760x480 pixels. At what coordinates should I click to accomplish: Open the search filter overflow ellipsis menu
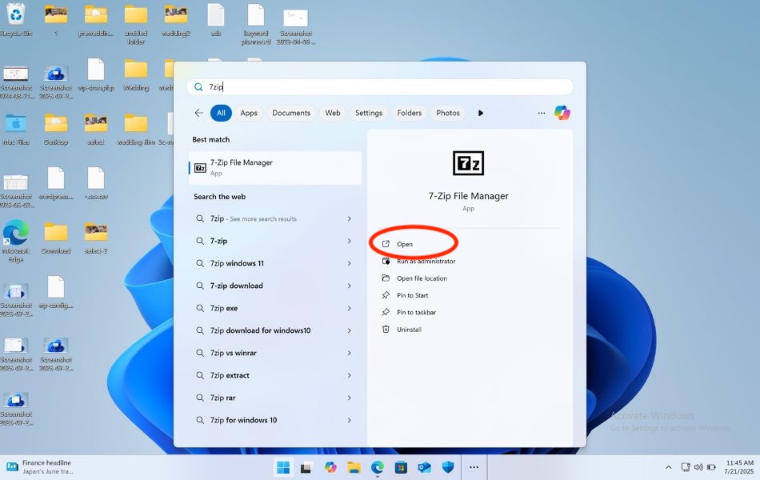(x=542, y=113)
